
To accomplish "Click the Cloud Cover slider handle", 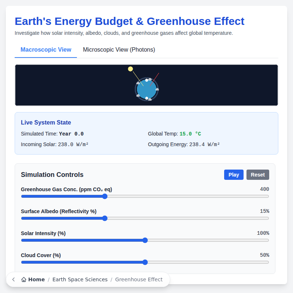I will [145, 262].
